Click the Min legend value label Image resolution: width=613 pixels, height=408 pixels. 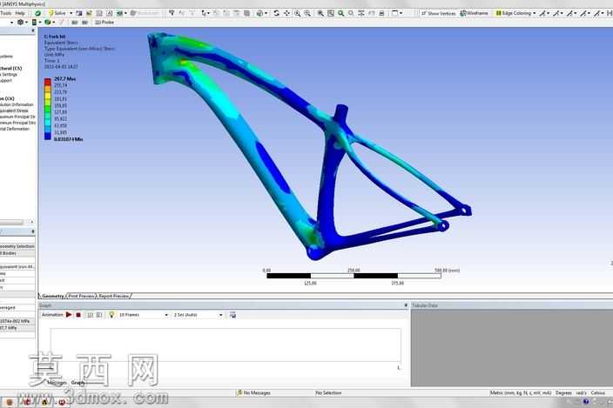69,139
